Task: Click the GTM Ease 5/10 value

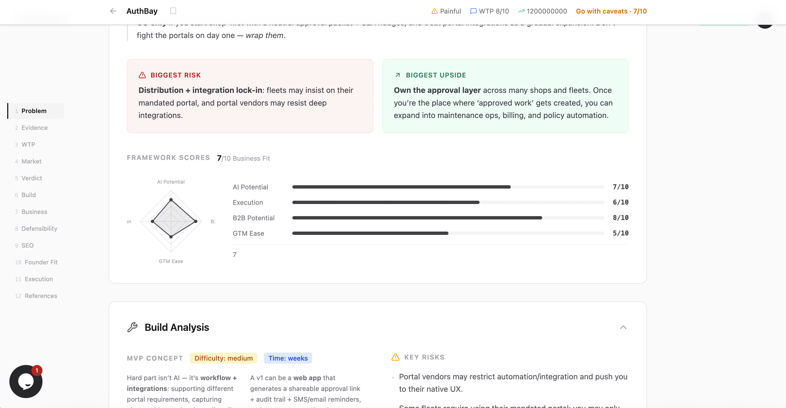Action: click(621, 233)
